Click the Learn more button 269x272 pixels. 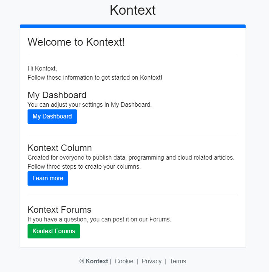[48, 178]
